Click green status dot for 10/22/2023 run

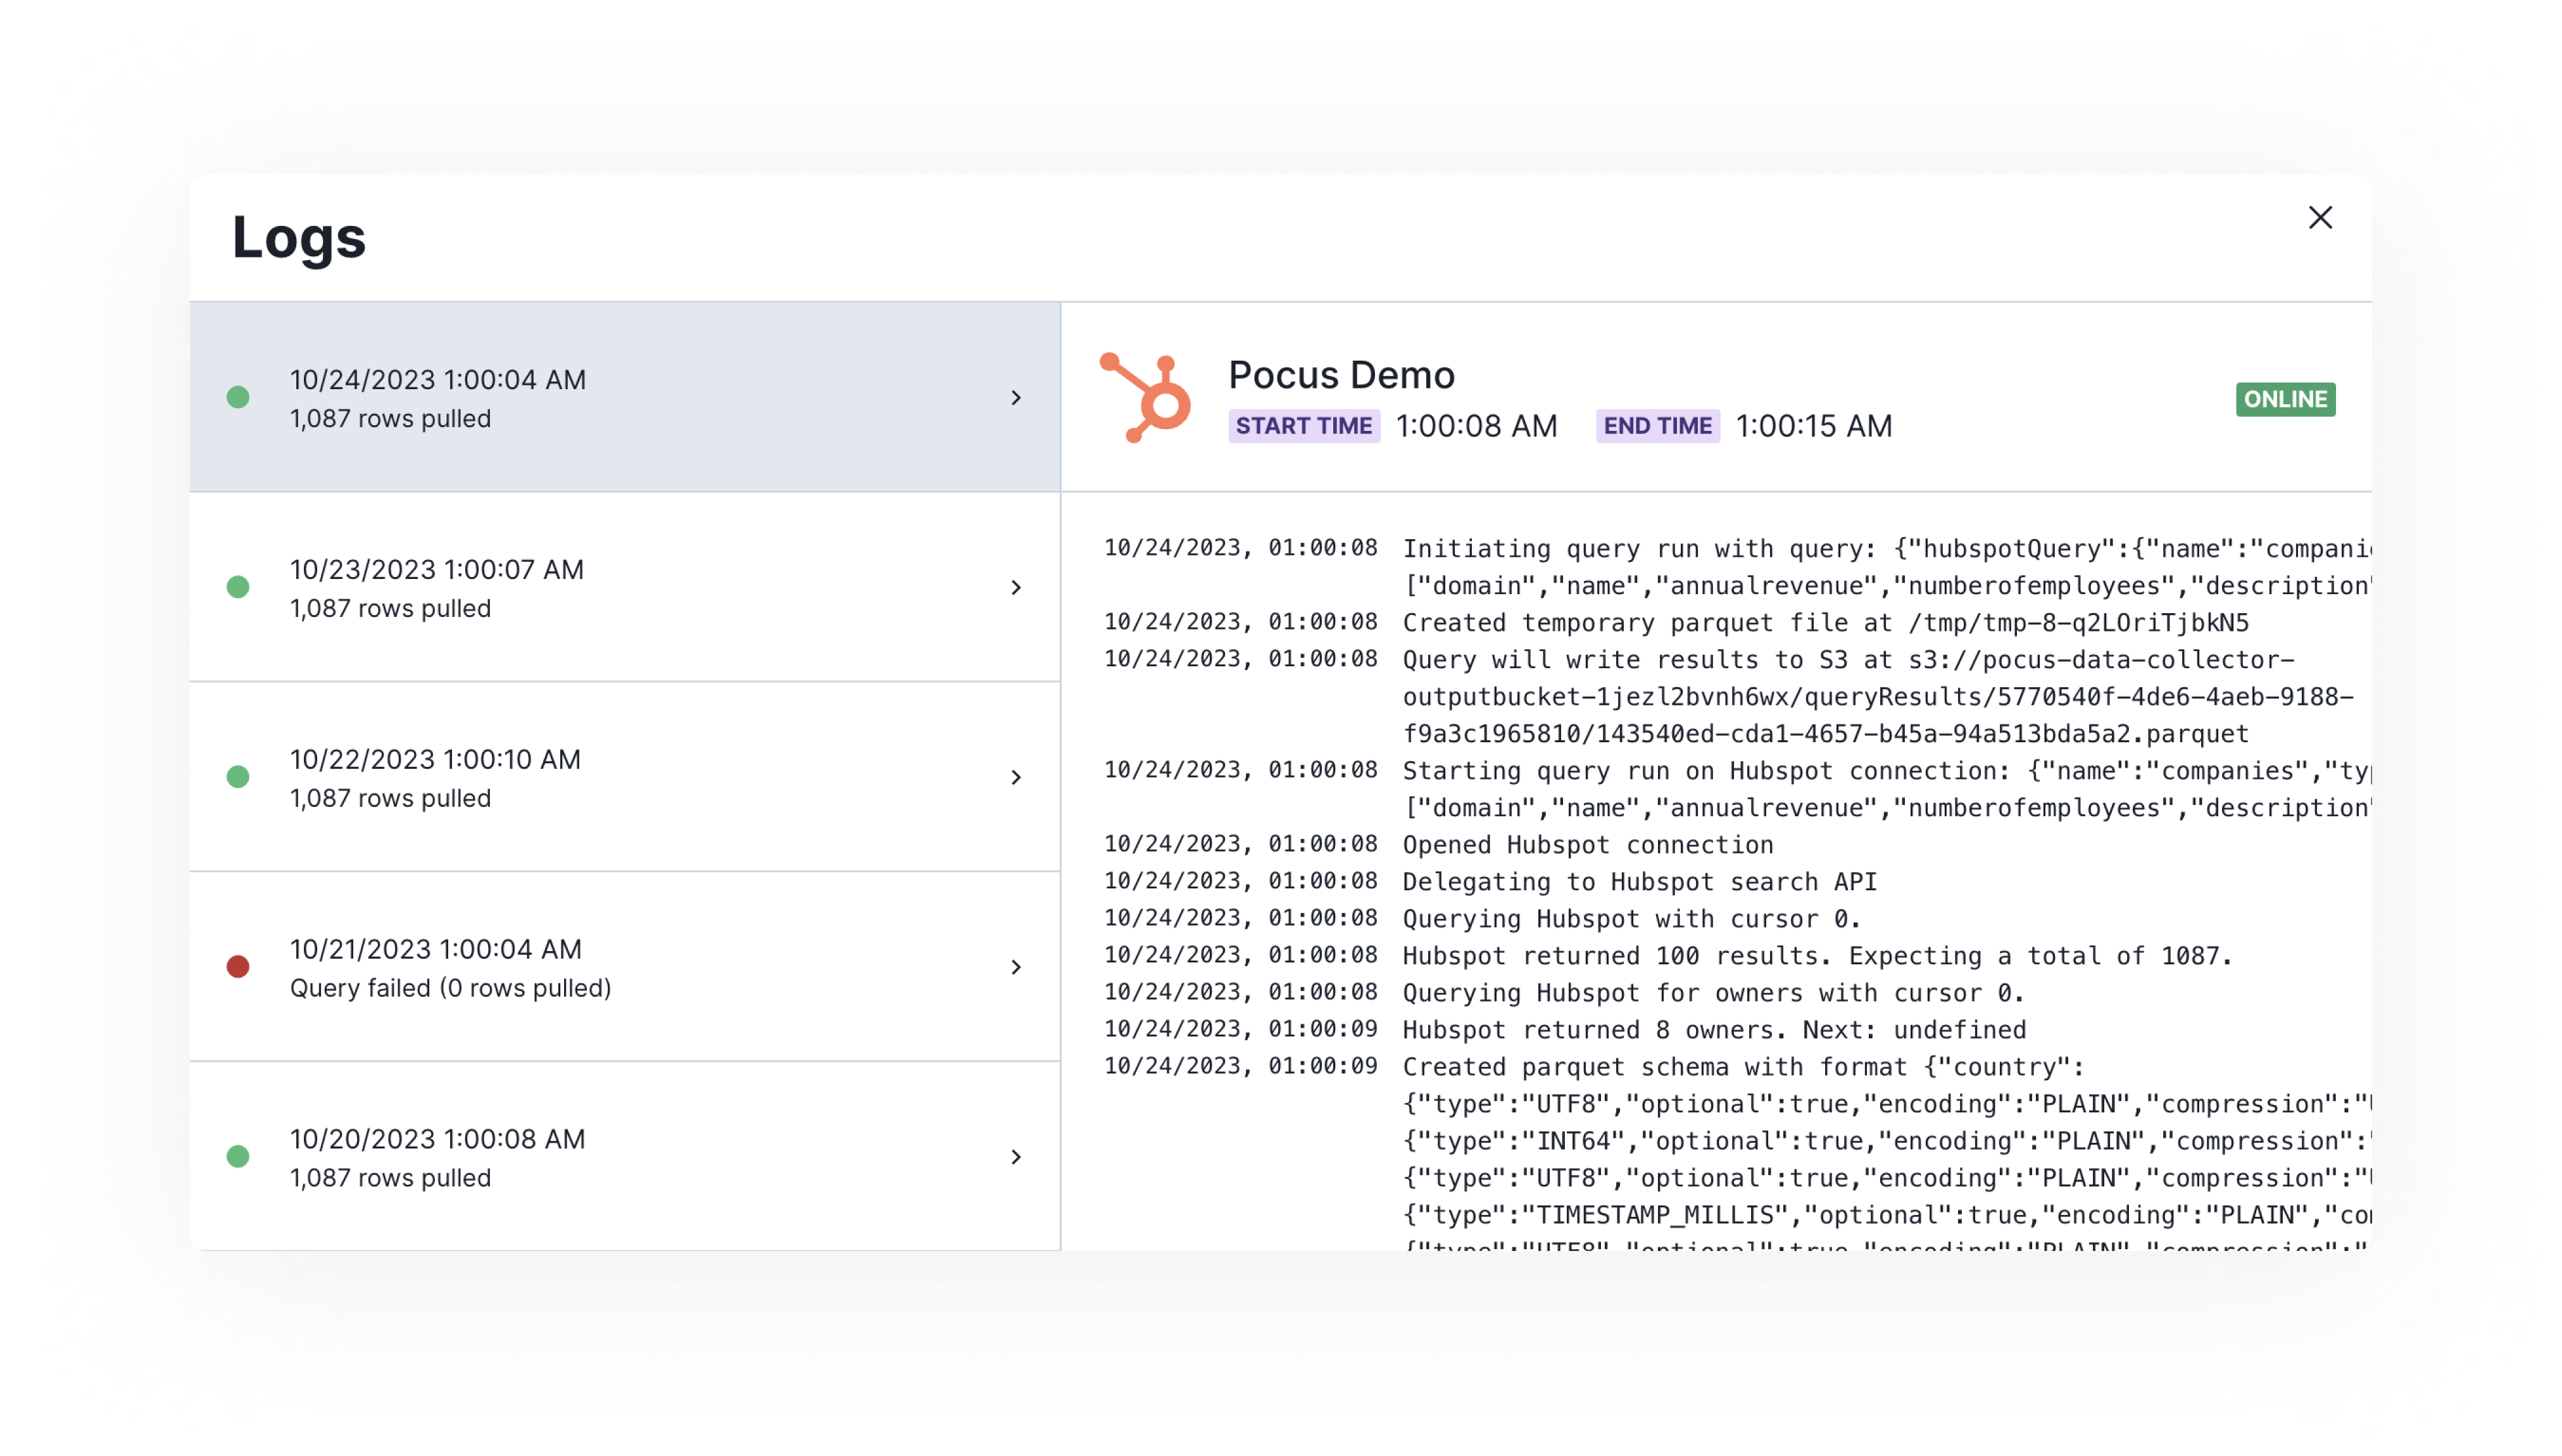(238, 777)
